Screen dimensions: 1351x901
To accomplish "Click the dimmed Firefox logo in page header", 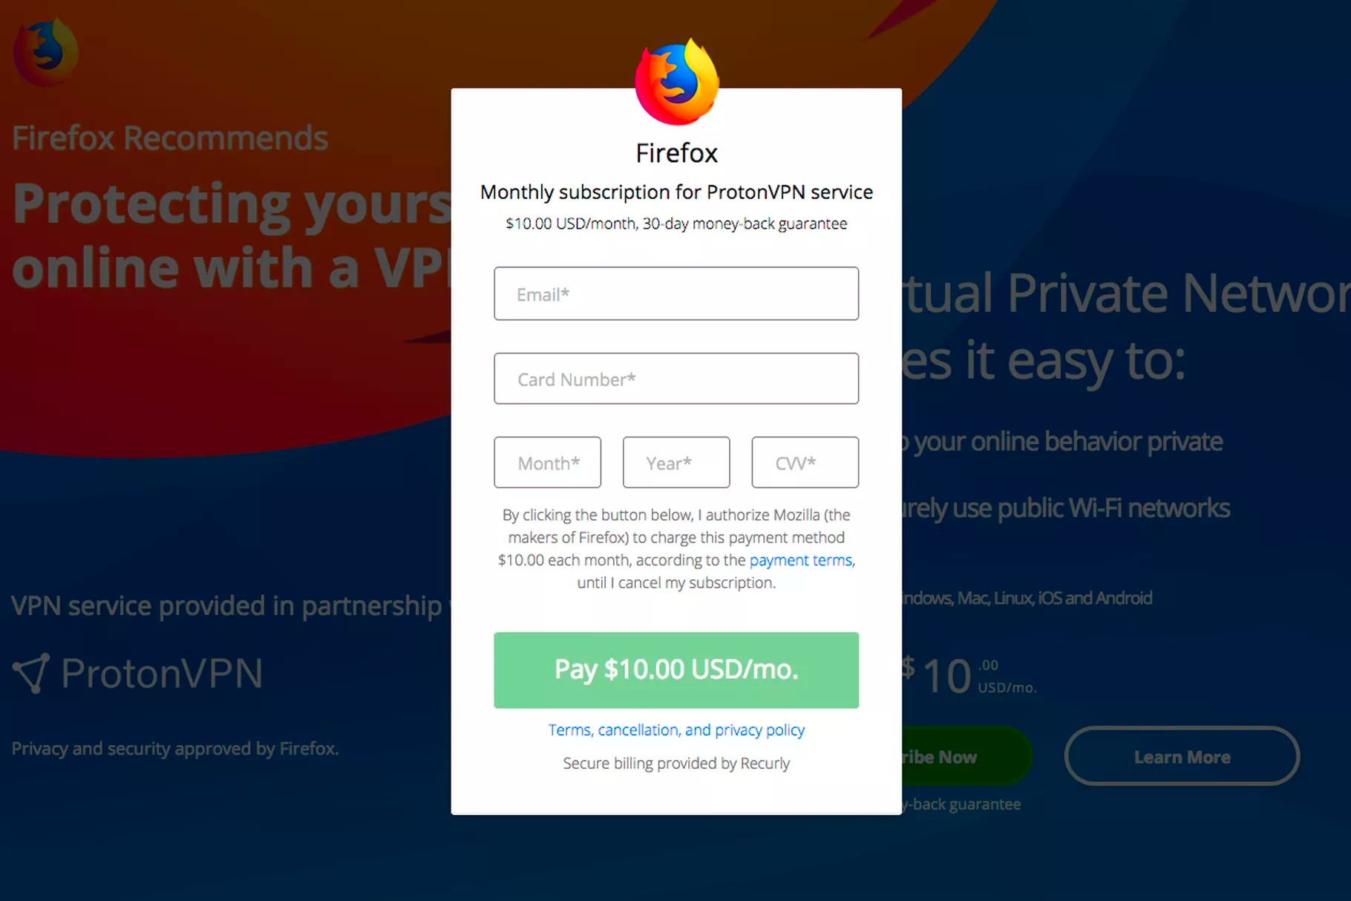I will coord(46,52).
